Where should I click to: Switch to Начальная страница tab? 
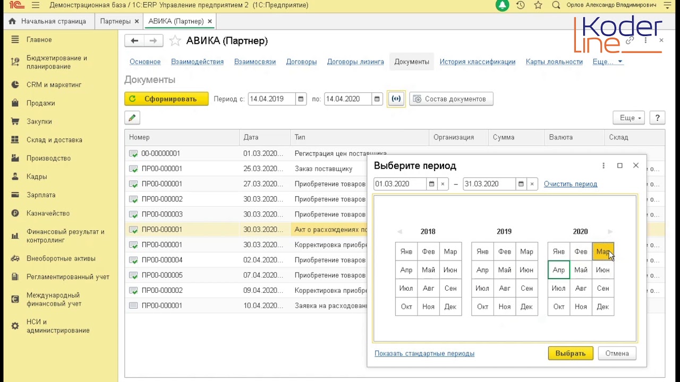click(x=48, y=21)
